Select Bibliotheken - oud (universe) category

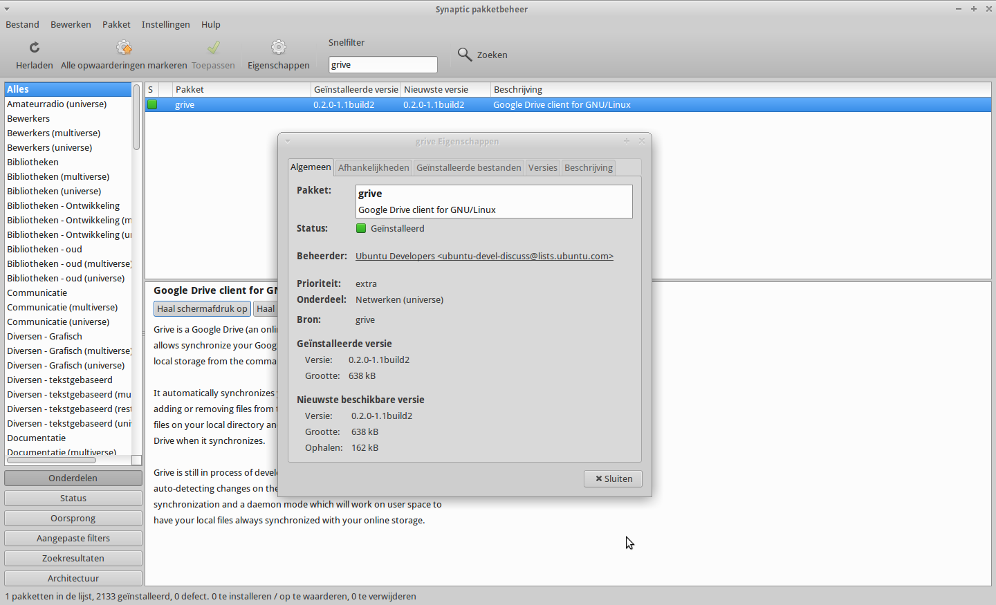coord(68,278)
